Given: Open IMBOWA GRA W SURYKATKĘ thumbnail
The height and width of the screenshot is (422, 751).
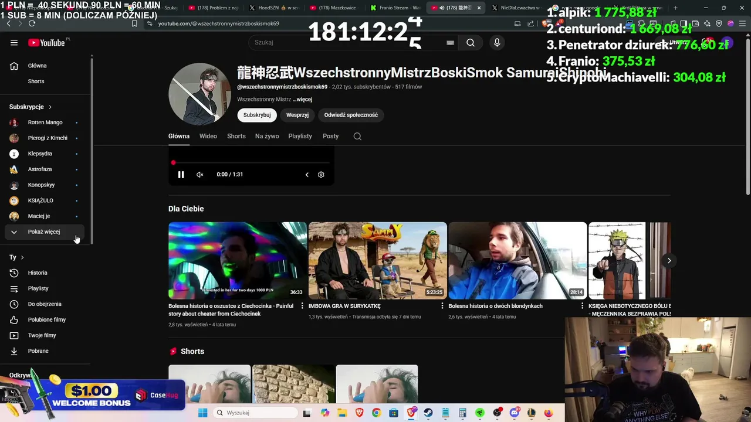Looking at the screenshot, I should 378,261.
